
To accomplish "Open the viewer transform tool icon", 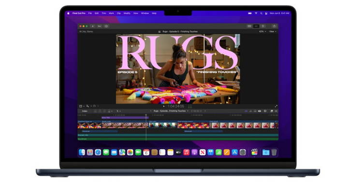I will pos(81,106).
